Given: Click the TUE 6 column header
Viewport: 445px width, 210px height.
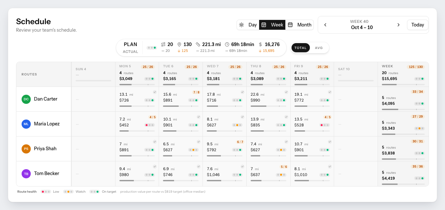Looking at the screenshot, I should click(x=181, y=74).
